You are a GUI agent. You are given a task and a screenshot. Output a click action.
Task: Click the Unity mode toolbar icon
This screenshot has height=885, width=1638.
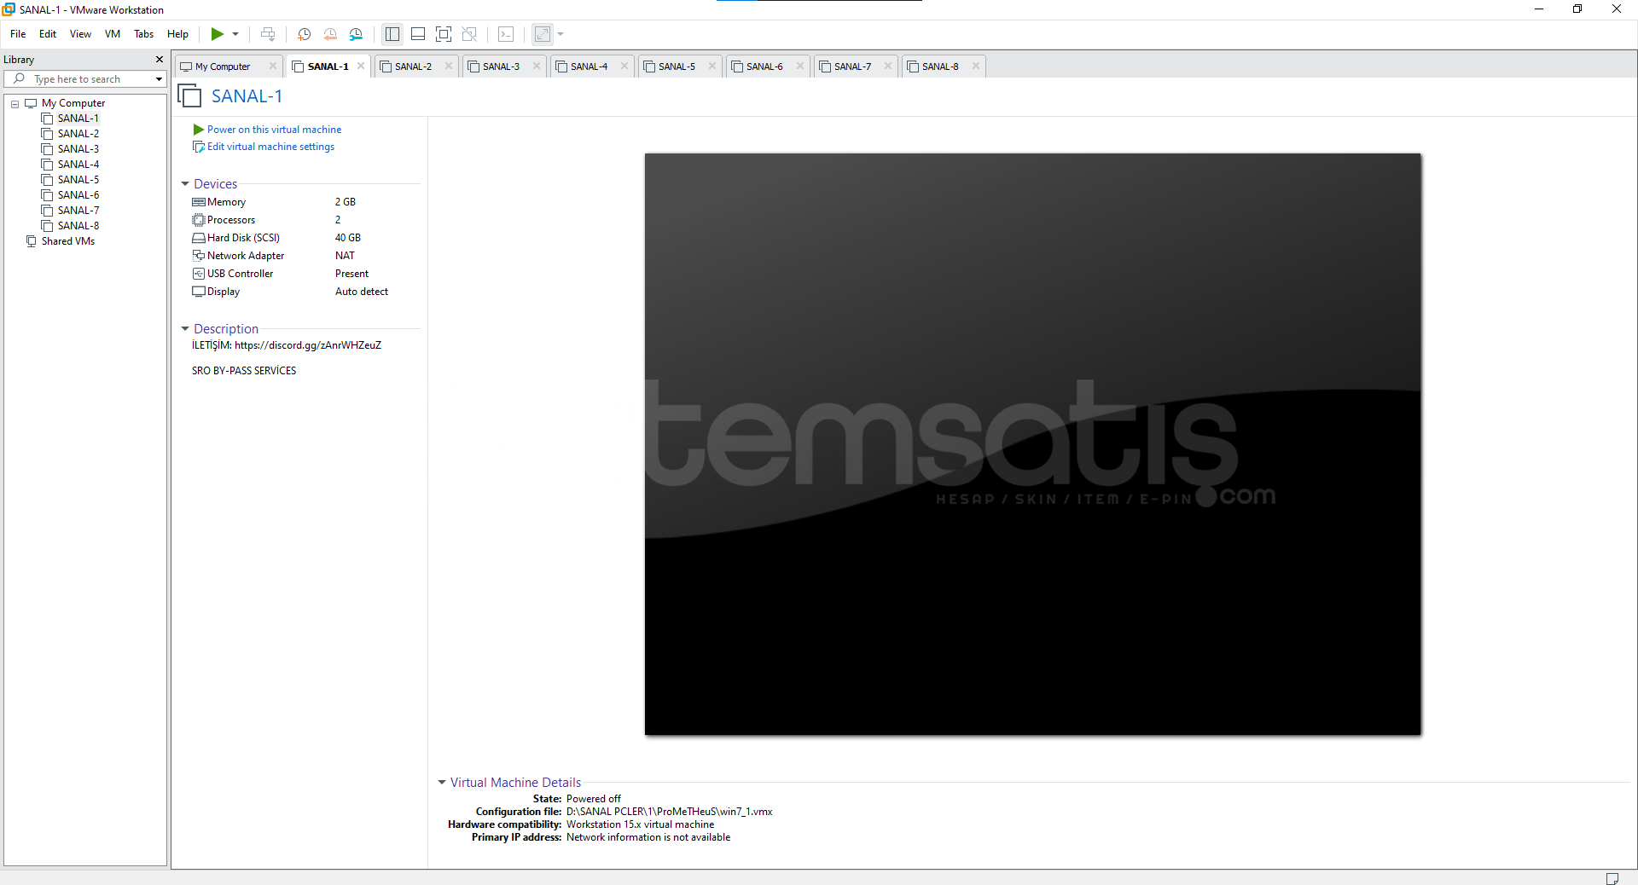click(x=469, y=34)
